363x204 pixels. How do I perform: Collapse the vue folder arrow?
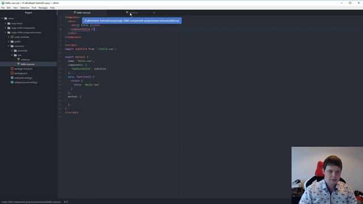coord(12,55)
